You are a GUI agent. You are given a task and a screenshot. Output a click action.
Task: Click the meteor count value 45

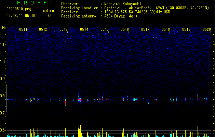[x=50, y=16]
